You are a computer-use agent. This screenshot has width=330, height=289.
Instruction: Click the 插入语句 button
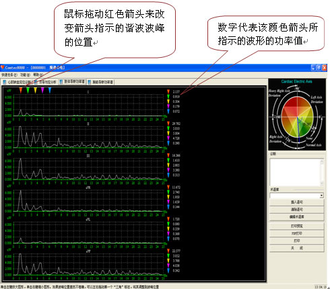[297, 202]
